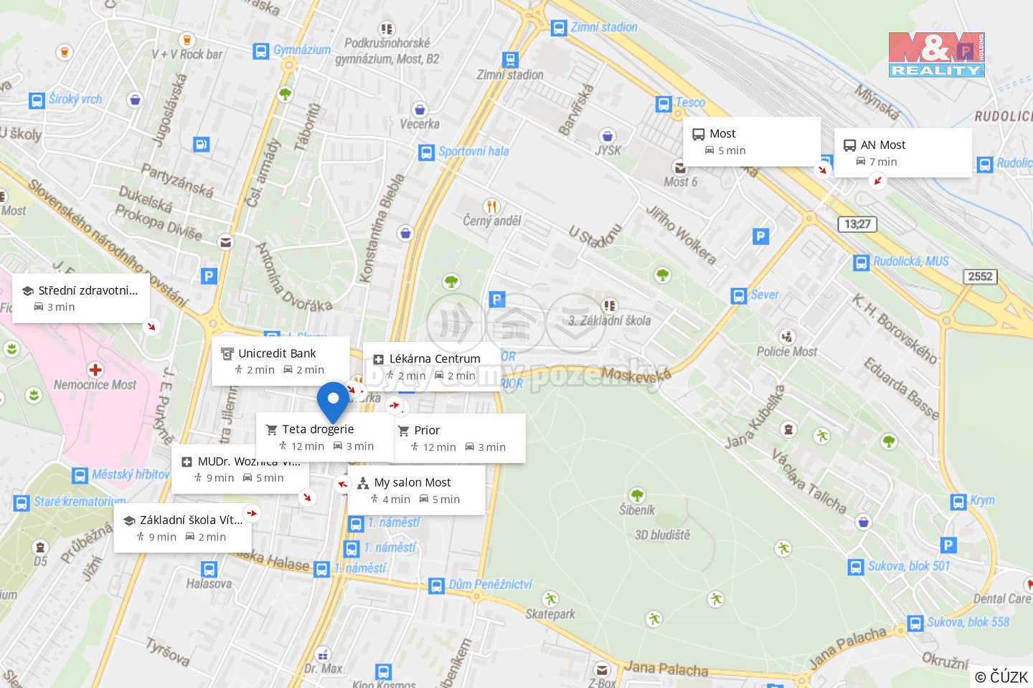
Task: Click the Policie Most marker icon
Action: tap(787, 337)
